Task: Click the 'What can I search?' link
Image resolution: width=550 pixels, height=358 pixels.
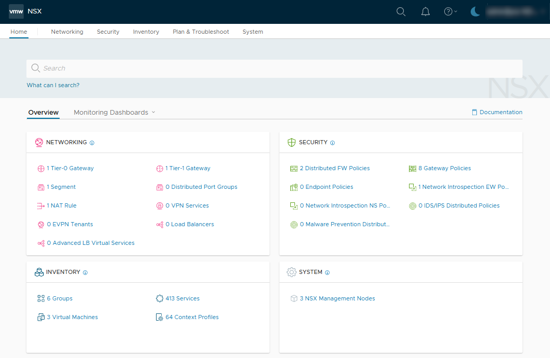Action: [53, 85]
